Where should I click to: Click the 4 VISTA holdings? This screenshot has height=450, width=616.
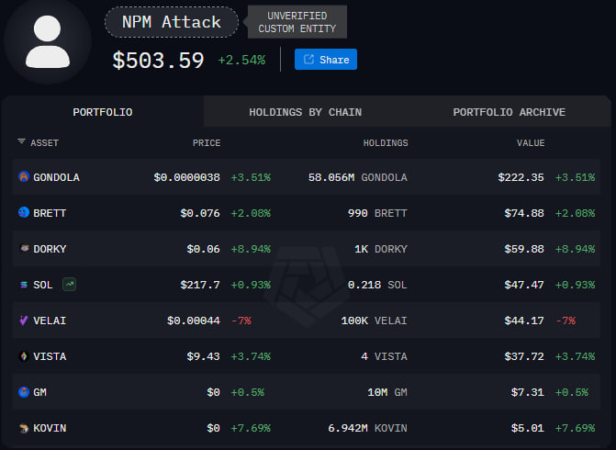(x=385, y=356)
